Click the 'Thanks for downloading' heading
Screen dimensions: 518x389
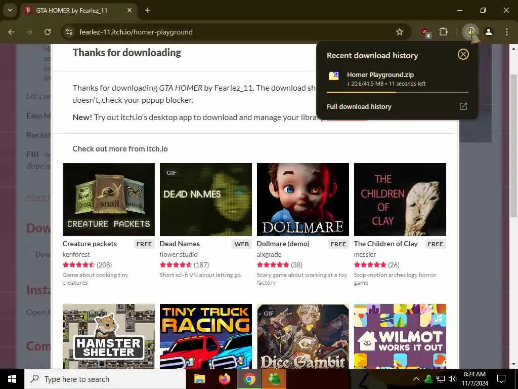pyautogui.click(x=127, y=53)
